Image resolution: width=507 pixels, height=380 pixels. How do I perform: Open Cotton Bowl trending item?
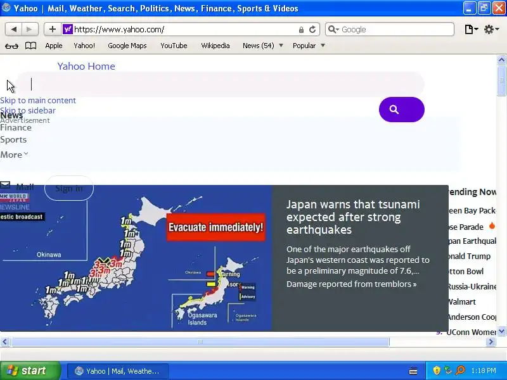point(466,272)
